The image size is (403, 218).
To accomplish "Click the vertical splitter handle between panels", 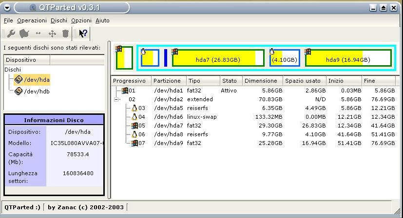I will click(x=109, y=120).
